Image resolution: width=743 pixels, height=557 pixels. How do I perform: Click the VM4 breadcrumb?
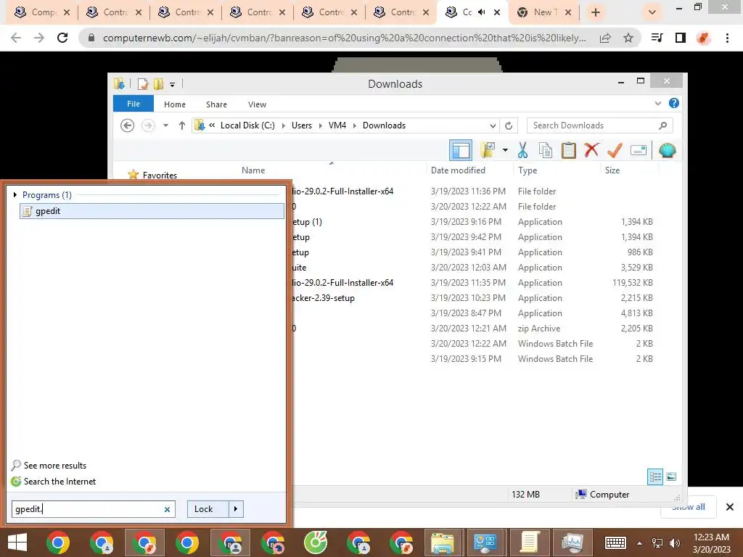[x=337, y=125]
